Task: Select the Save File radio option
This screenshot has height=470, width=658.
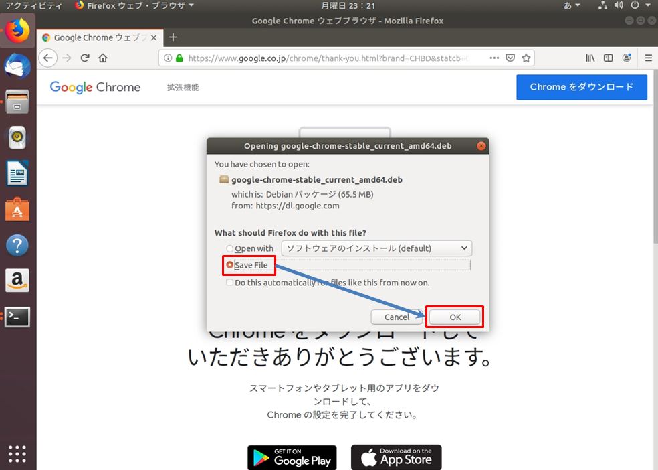Action: point(229,265)
